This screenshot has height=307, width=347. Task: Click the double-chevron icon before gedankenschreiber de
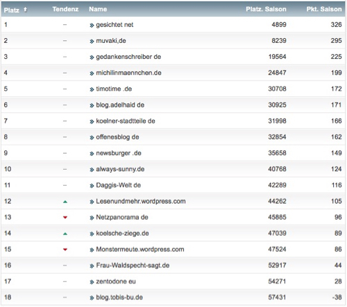click(x=92, y=58)
